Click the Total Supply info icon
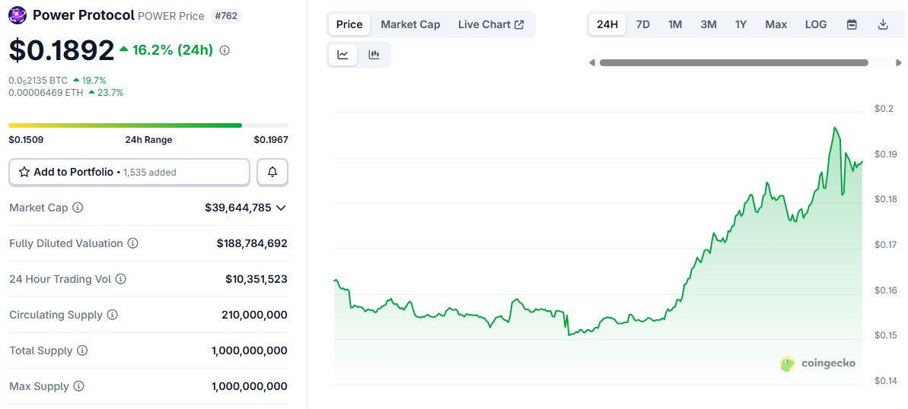Viewport: 908px width, 409px height. coord(82,350)
